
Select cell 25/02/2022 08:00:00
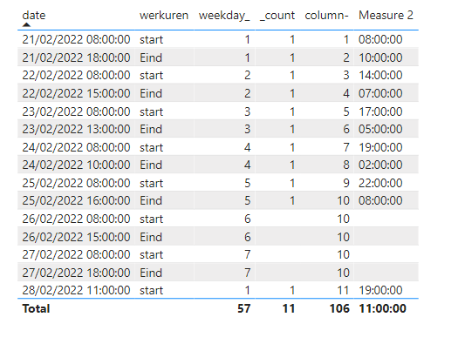[76, 183]
